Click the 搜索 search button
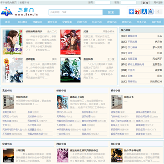The width and height of the screenshot is (164, 164). pos(111,12)
